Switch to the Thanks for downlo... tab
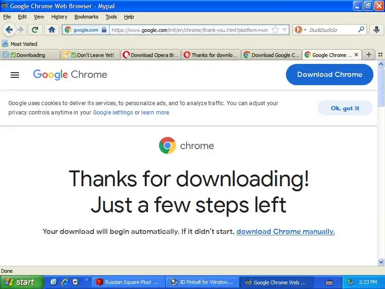The height and width of the screenshot is (289, 385). [x=211, y=55]
